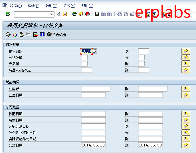
Task: Open the 系统(Y) menu
Action: tap(69, 6)
